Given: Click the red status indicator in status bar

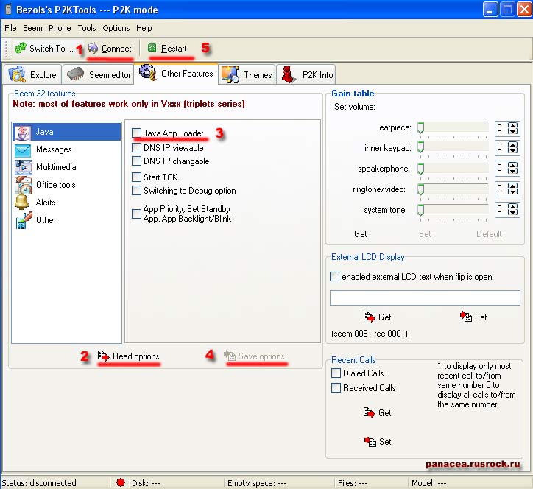Looking at the screenshot, I should click(x=121, y=482).
